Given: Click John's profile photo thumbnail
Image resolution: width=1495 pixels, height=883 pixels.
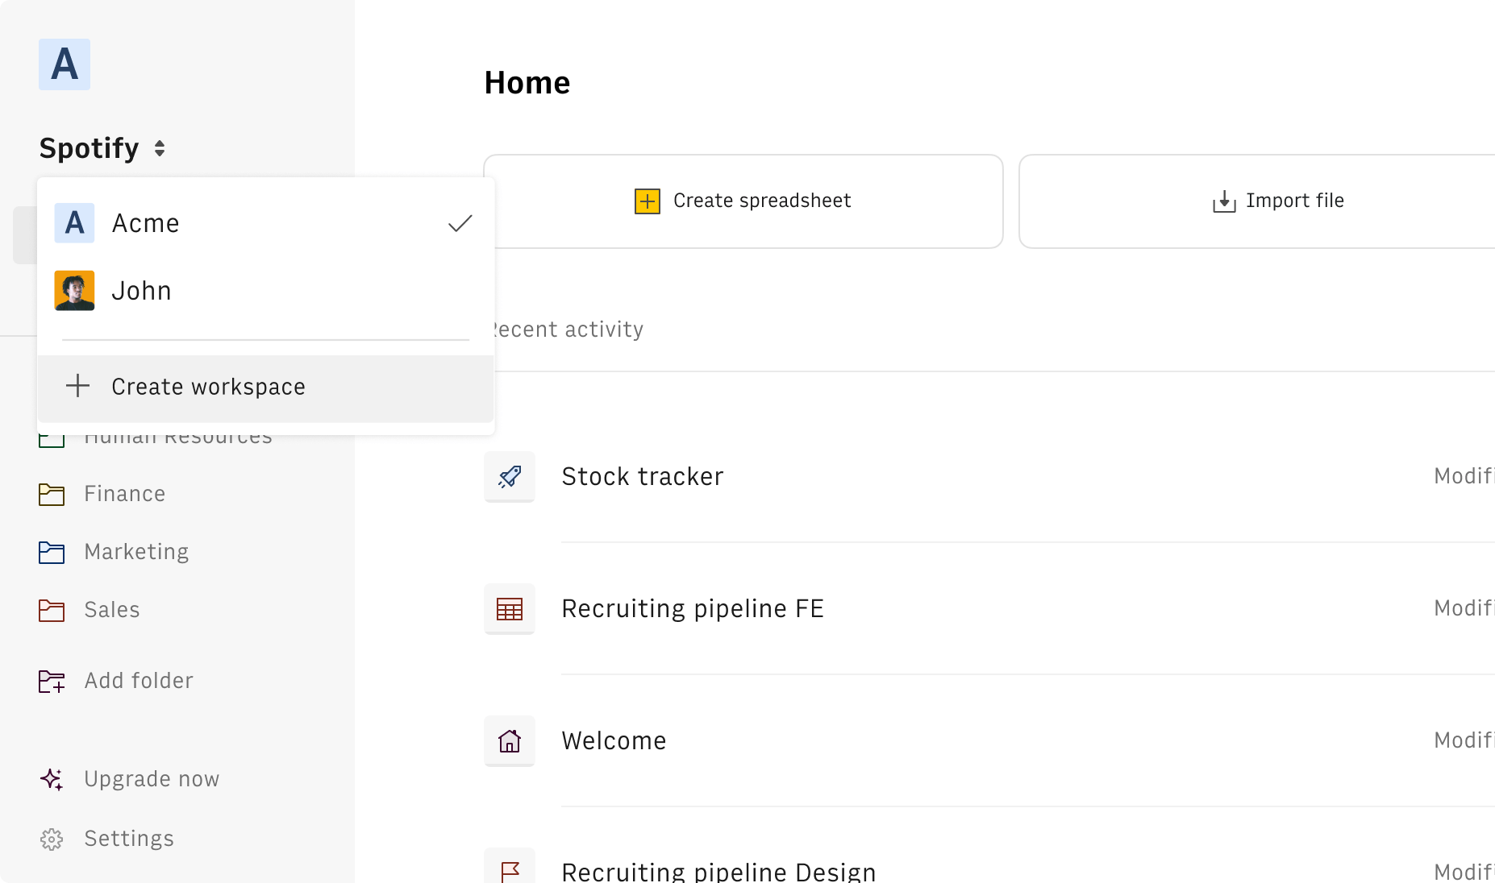Looking at the screenshot, I should point(73,291).
